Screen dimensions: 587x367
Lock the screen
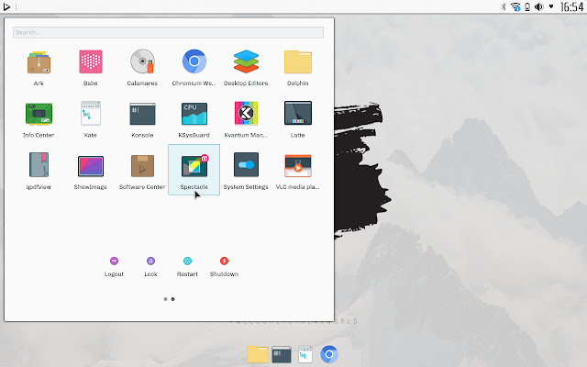[150, 267]
